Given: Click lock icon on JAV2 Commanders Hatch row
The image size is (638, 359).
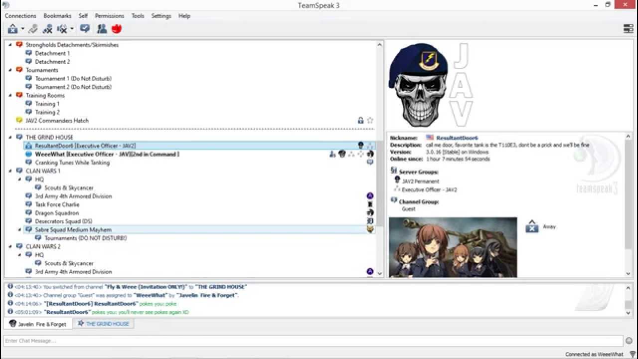Looking at the screenshot, I should click(360, 120).
